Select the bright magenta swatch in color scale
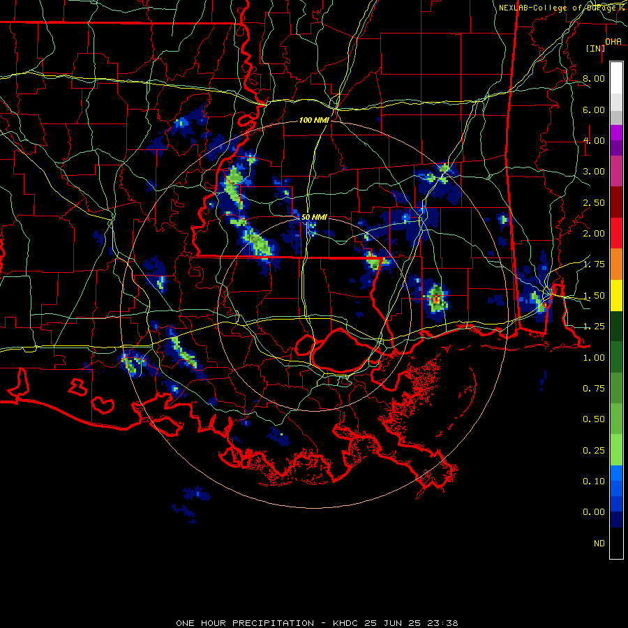The height and width of the screenshot is (628, 628). 616,133
